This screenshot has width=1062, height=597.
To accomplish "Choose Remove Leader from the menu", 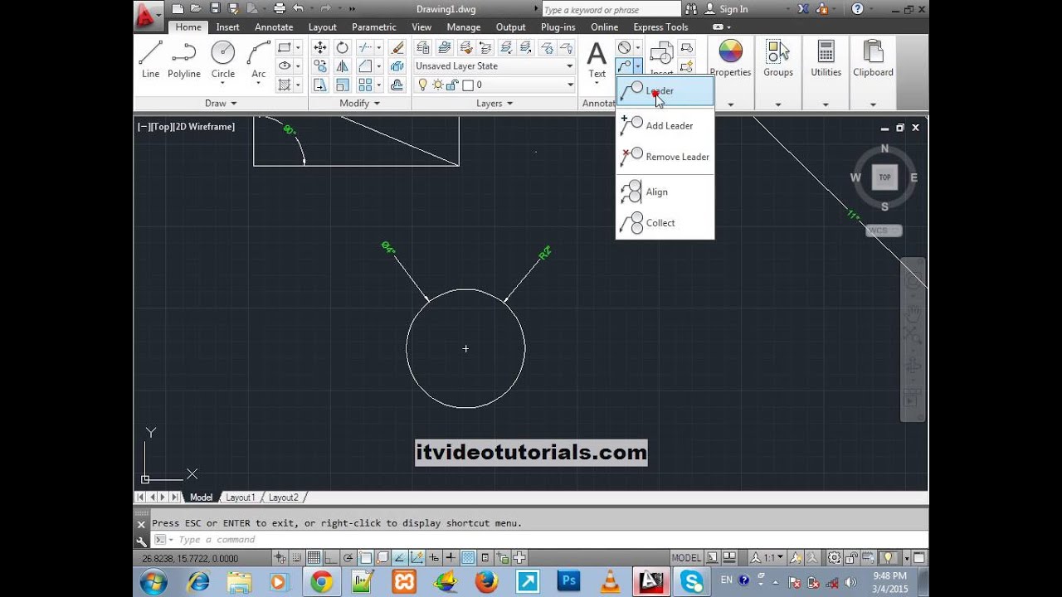I will [x=665, y=157].
